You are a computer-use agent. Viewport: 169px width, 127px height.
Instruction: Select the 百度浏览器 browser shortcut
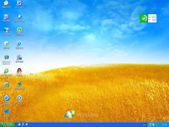click(x=19, y=18)
